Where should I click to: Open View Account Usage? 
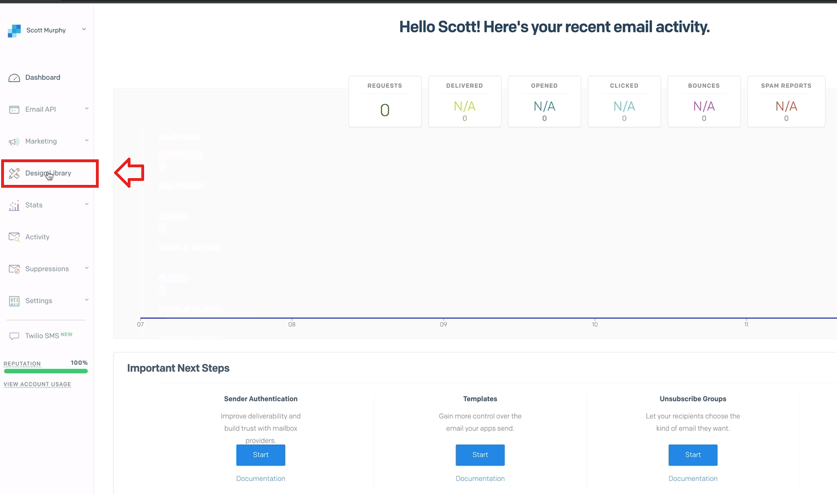tap(37, 384)
